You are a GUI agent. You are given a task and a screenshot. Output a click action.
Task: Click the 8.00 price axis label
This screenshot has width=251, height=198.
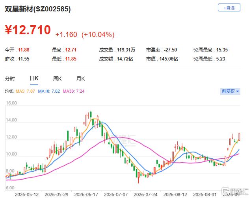[x=10, y=171]
